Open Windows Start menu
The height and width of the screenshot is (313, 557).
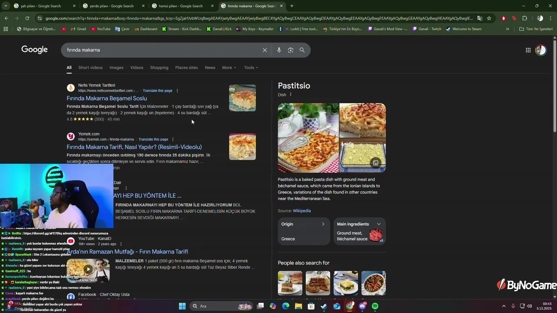(x=182, y=306)
